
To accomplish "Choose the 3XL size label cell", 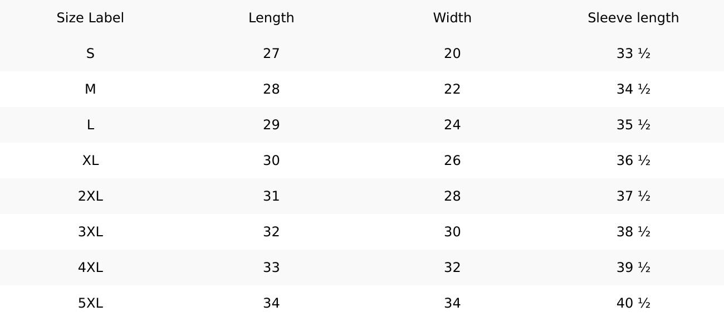I will (x=90, y=232).
